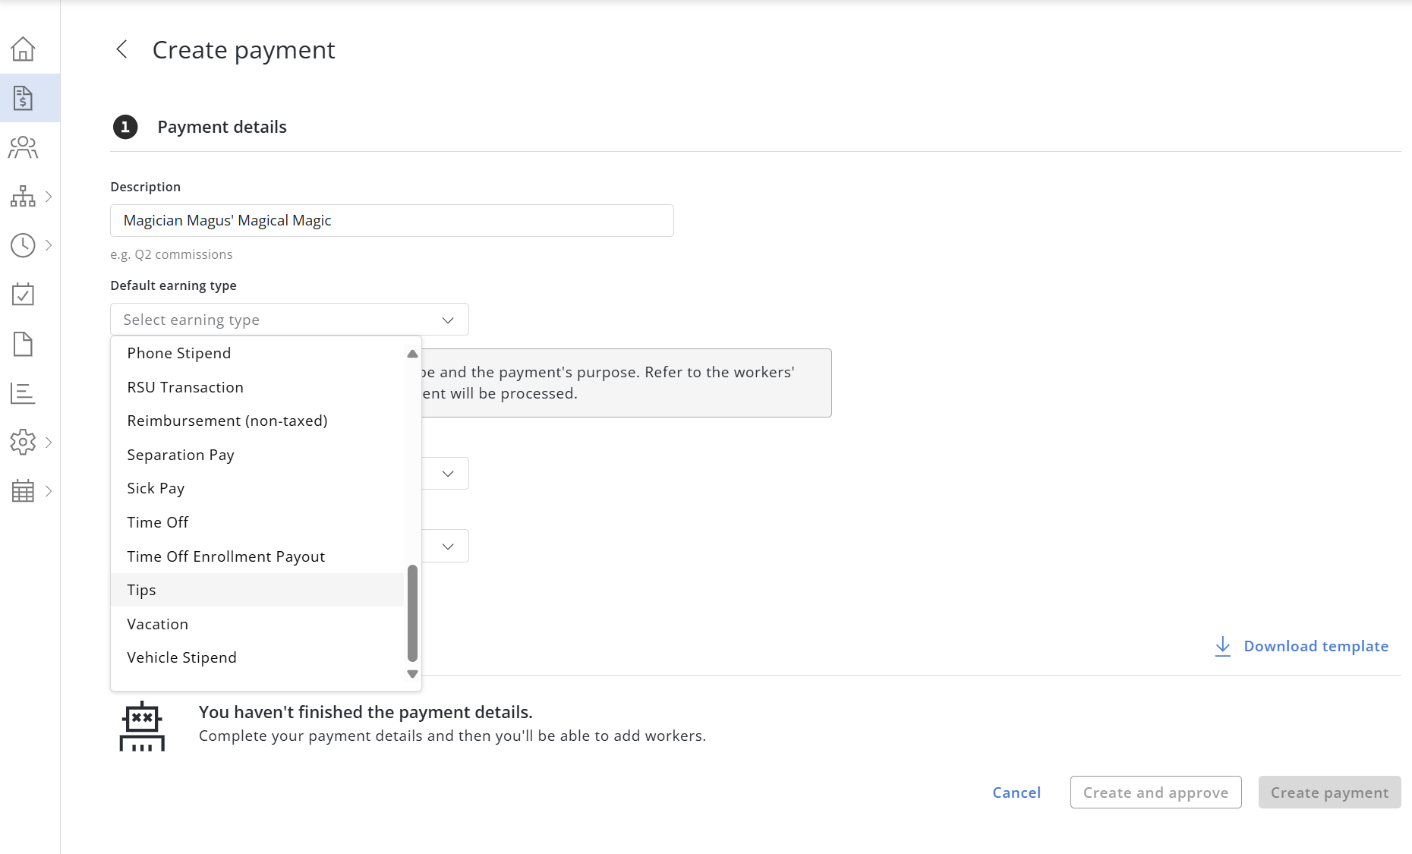Choose the highlighted Tips option
The width and height of the screenshot is (1412, 854).
(257, 590)
